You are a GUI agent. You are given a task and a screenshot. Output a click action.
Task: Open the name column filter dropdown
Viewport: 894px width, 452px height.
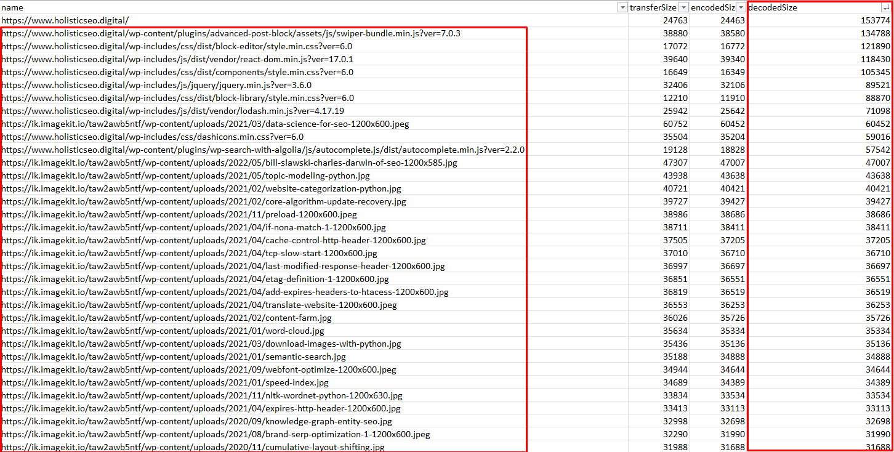coord(622,7)
